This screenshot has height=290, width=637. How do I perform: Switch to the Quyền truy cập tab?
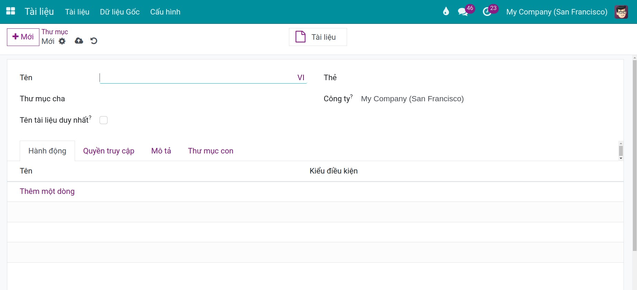[109, 151]
